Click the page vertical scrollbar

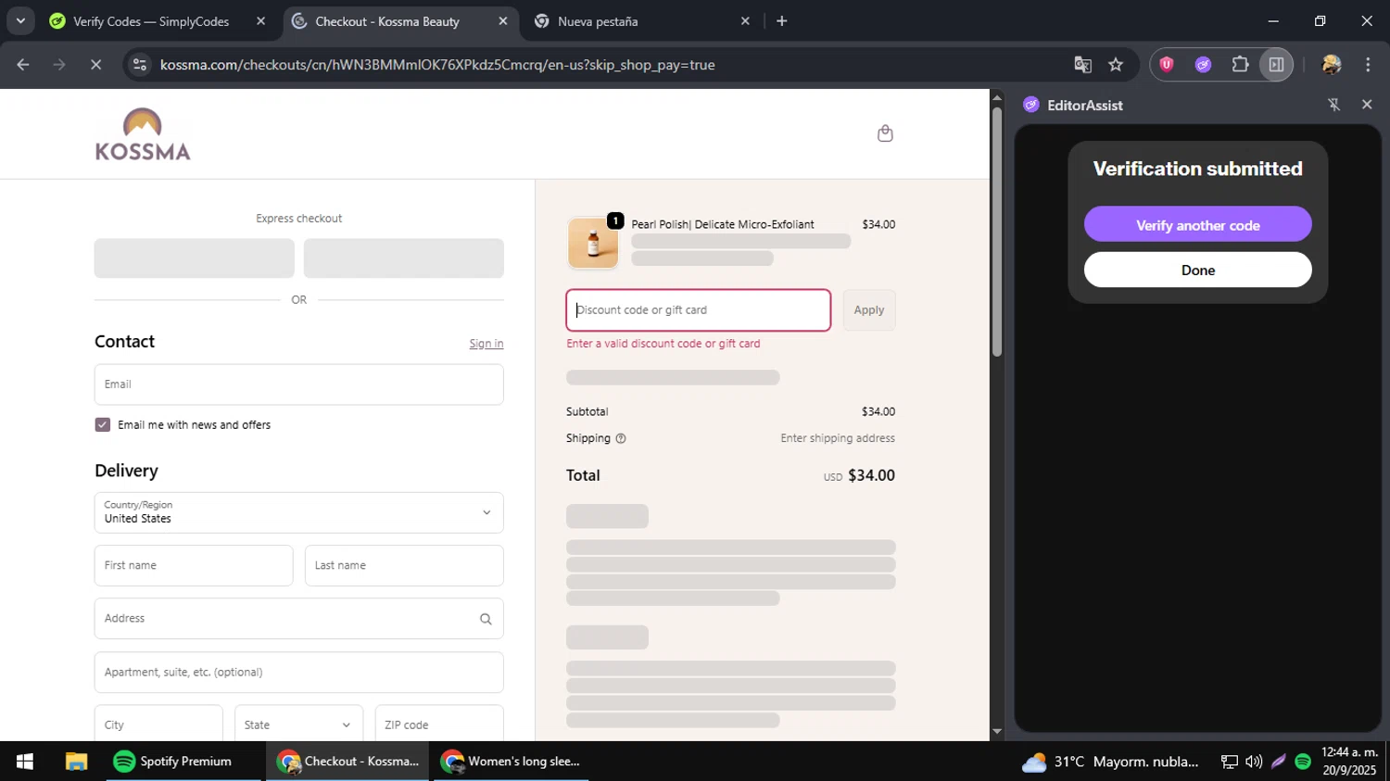pyautogui.click(x=997, y=232)
